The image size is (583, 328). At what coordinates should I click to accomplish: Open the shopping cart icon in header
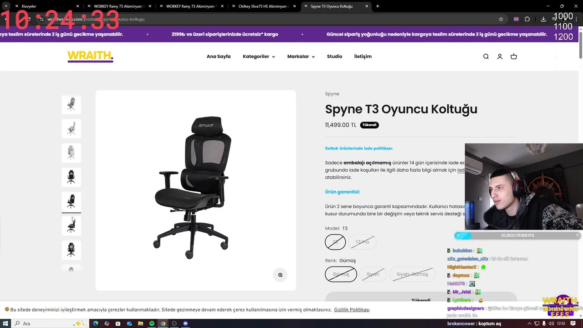click(x=514, y=56)
